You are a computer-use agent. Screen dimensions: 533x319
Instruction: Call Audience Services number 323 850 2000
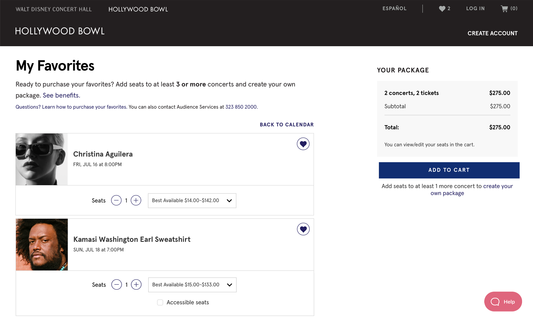click(241, 107)
